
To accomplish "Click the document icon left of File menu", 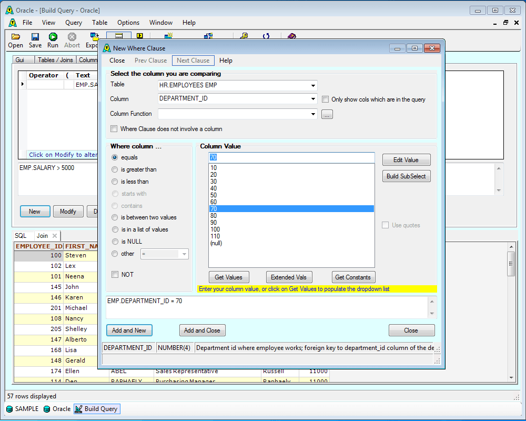I will (x=13, y=23).
